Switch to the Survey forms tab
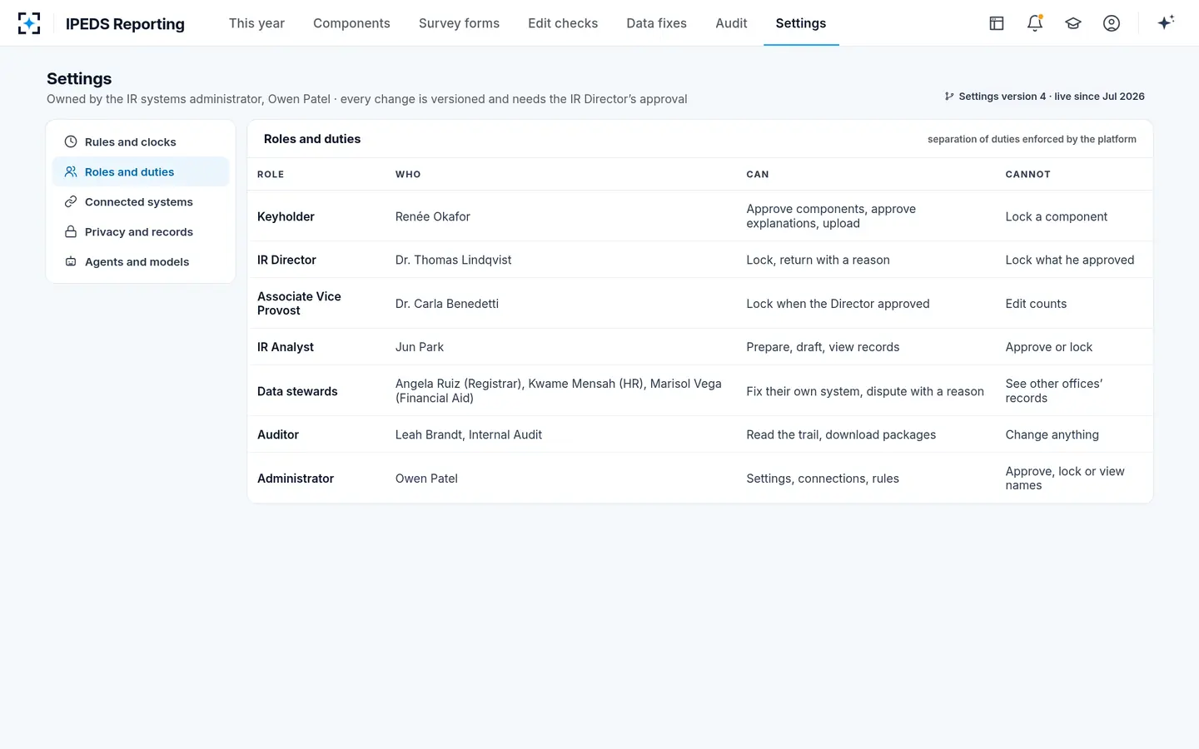The width and height of the screenshot is (1199, 749). 459,23
